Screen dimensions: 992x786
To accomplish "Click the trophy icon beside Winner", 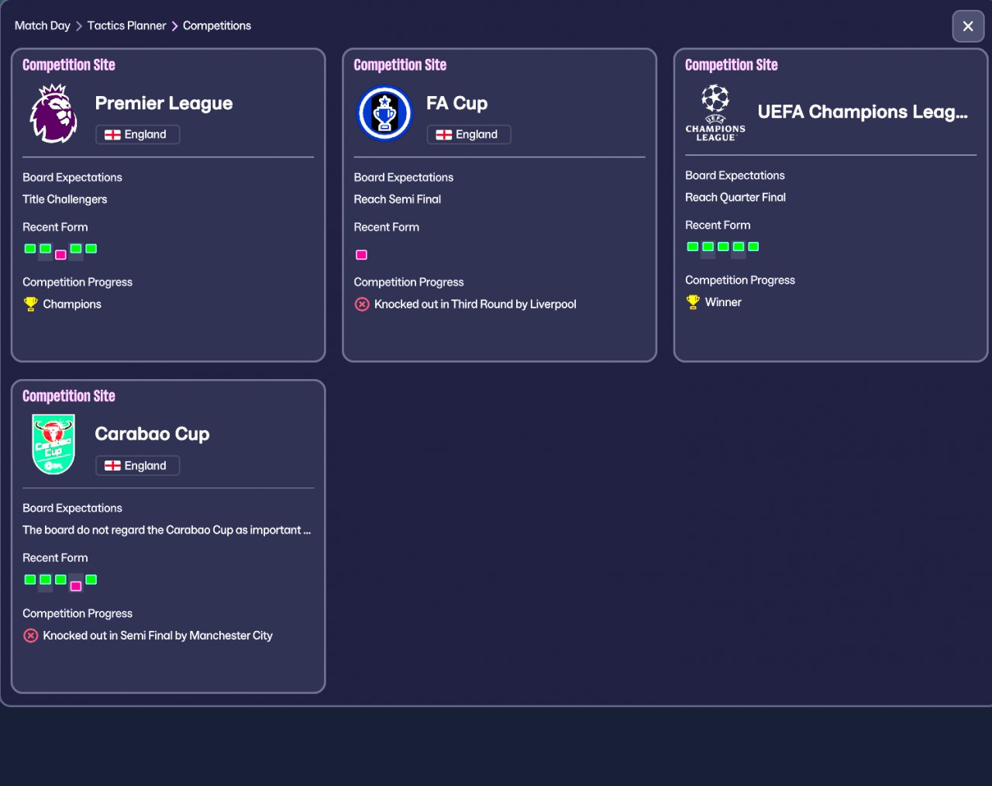I will (x=693, y=302).
